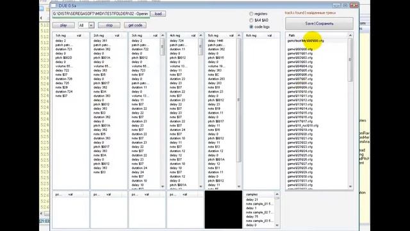This screenshot has height=231, width=410.
Task: Click scroll-down arrow of 3ch list
Action: coord(163,186)
